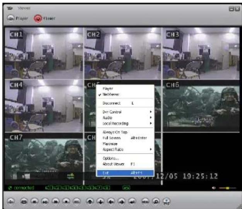Viewport: 242px width, 209px height.
Task: Click the stop playback button
Action: 66,201
